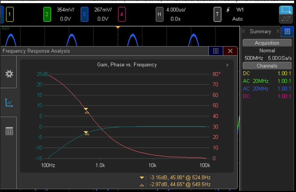296x192 pixels.
Task: Click the waveform draw tool icon
Action: [x=286, y=19]
